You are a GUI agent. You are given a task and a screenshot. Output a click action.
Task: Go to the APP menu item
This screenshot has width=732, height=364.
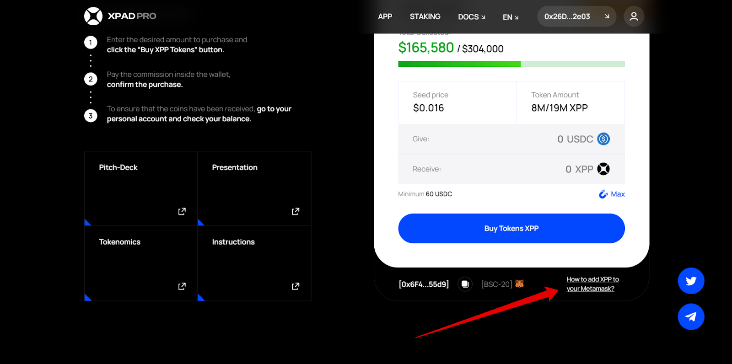tap(385, 16)
